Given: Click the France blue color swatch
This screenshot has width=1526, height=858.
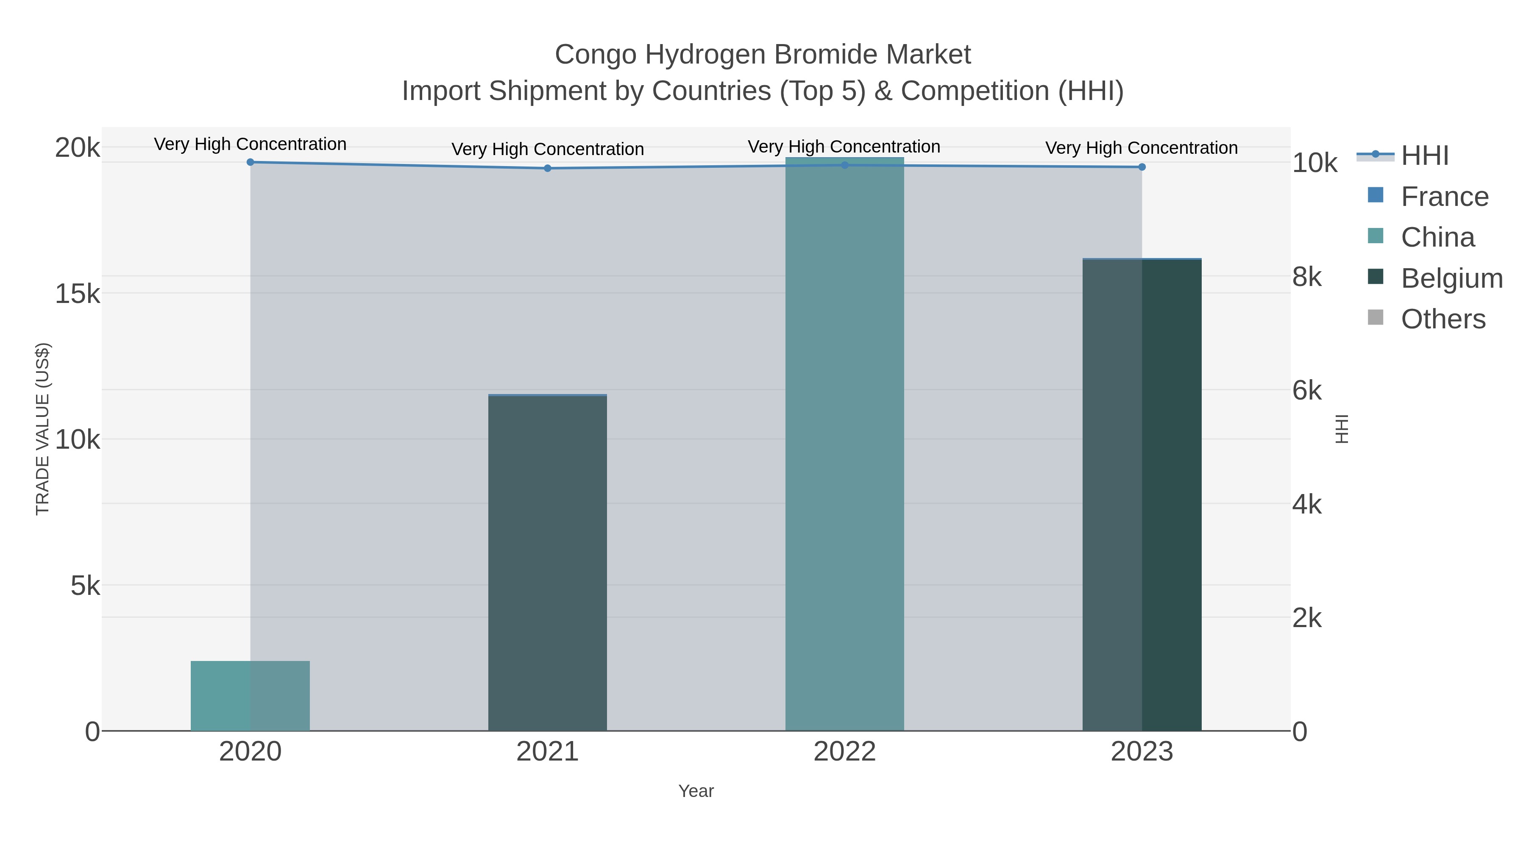Looking at the screenshot, I should pyautogui.click(x=1376, y=195).
